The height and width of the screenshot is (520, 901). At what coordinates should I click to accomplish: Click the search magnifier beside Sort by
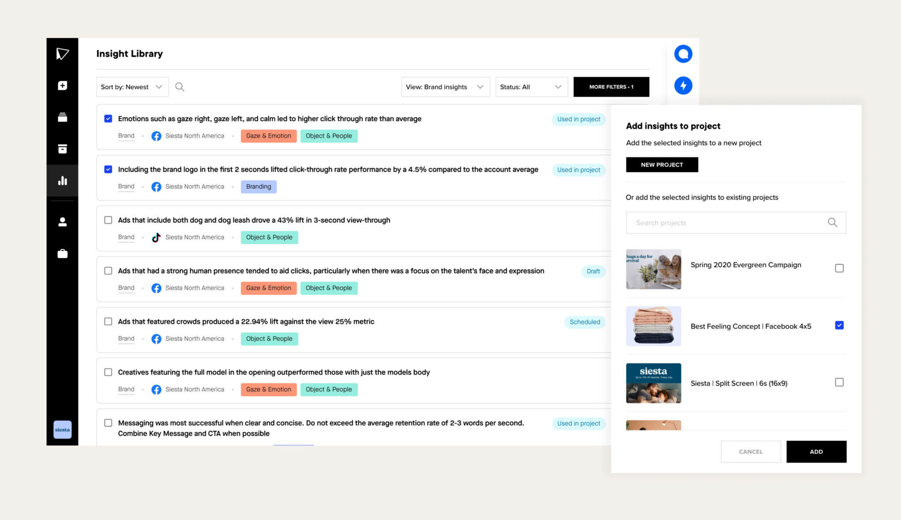click(x=179, y=87)
